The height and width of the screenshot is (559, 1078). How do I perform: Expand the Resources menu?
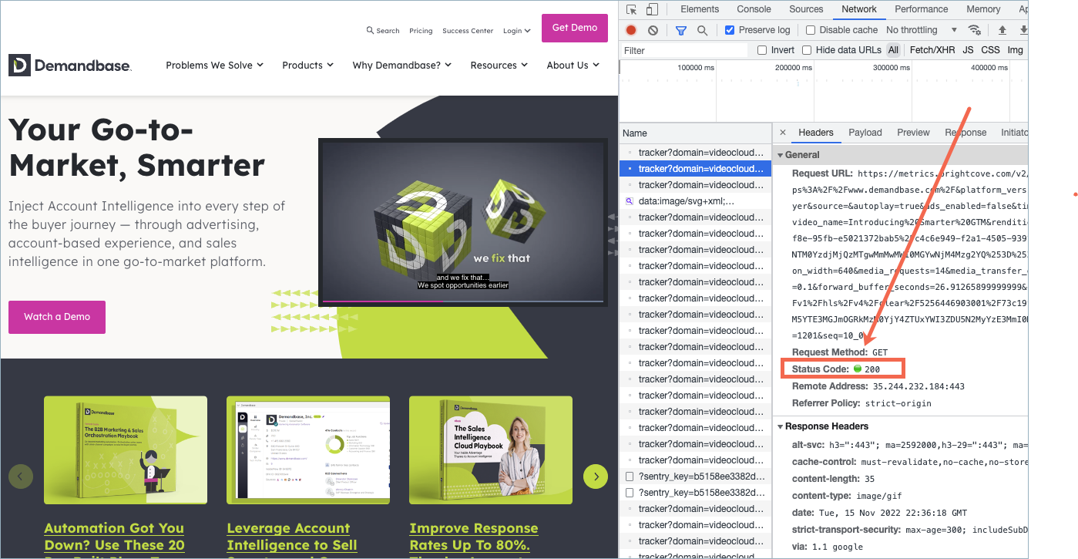(x=499, y=66)
